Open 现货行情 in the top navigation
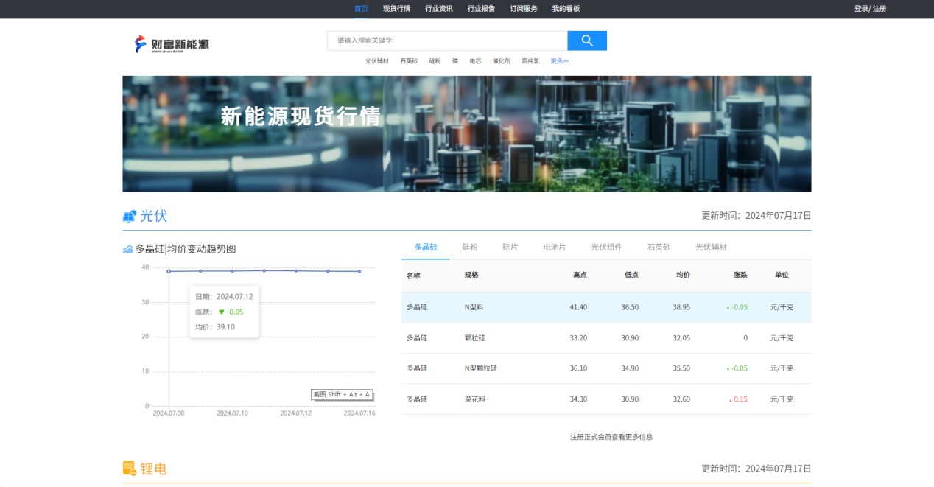The width and height of the screenshot is (934, 487). [396, 9]
